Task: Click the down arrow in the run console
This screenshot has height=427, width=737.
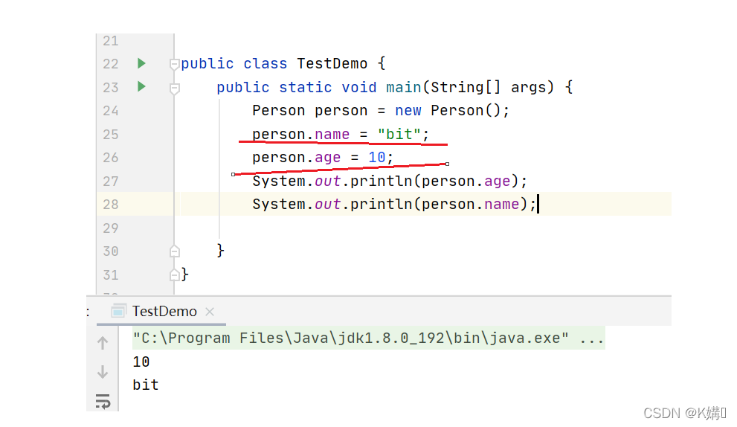Action: (103, 372)
